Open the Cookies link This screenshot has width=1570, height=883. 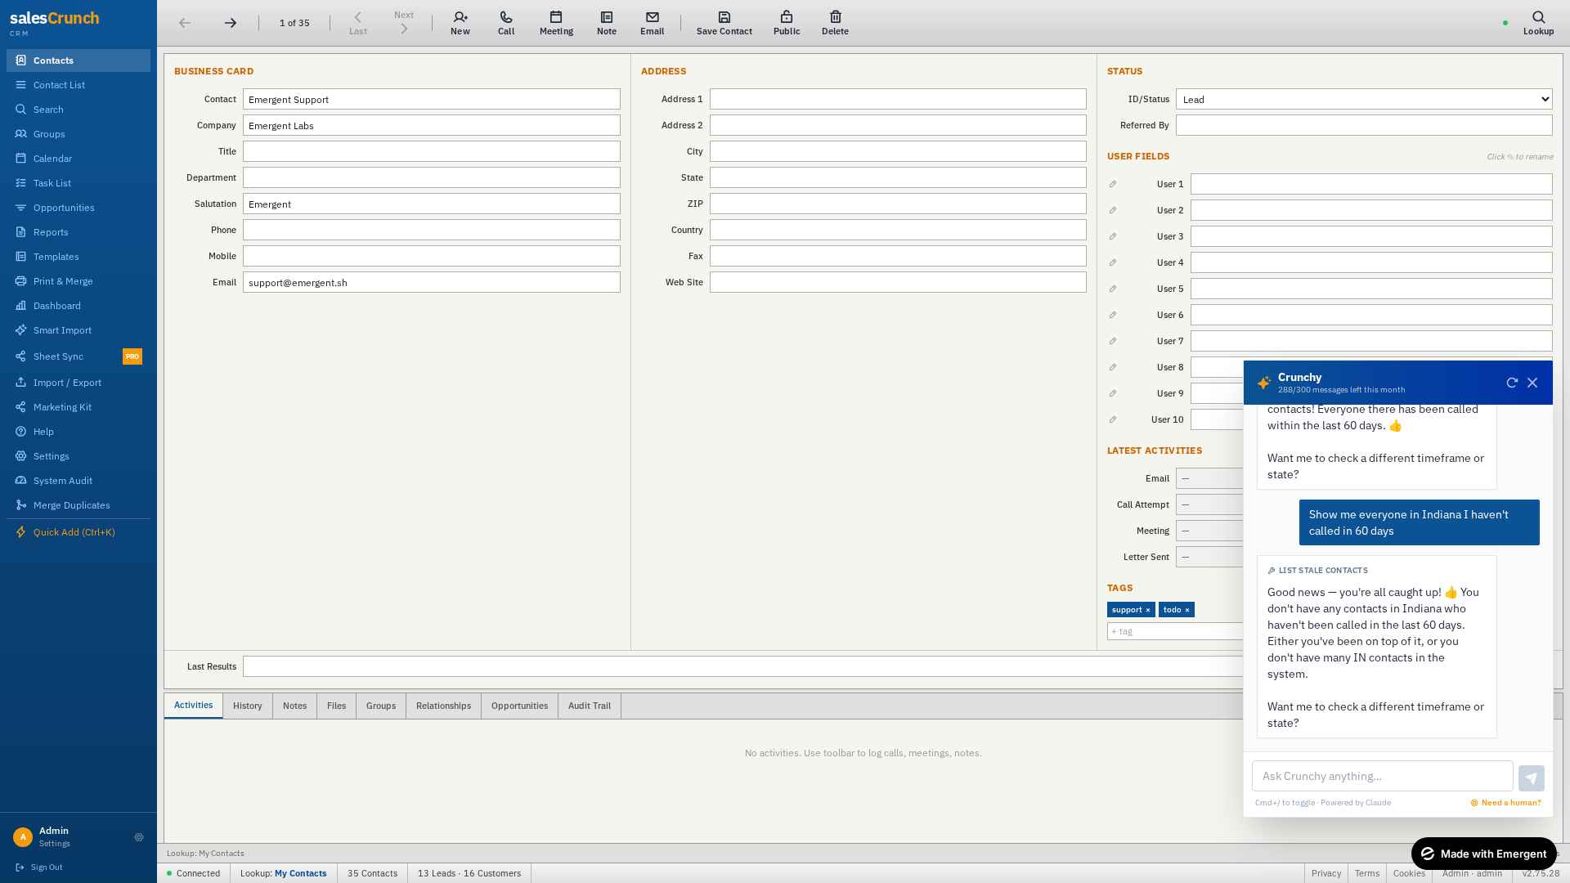click(x=1409, y=873)
